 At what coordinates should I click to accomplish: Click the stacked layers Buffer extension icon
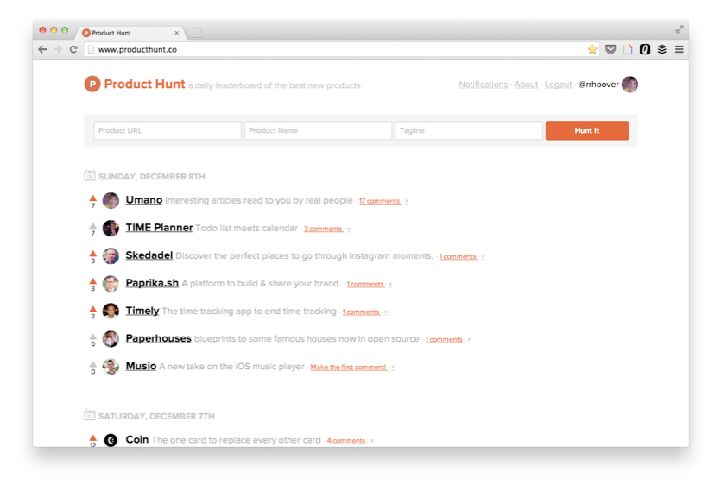tap(661, 49)
